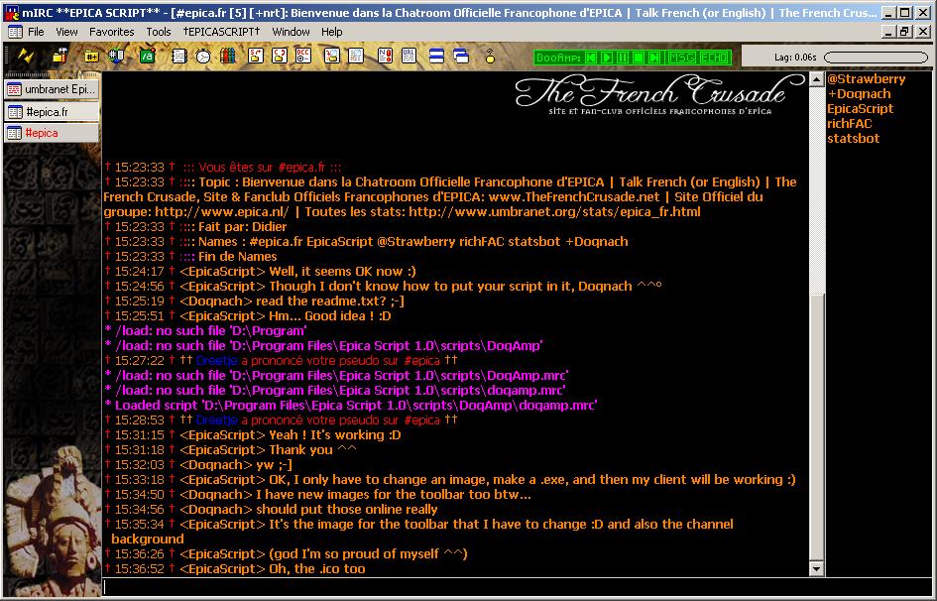Click the 'Oh, the .ico too' message
Screen dimensions: 937x601
tap(234, 569)
